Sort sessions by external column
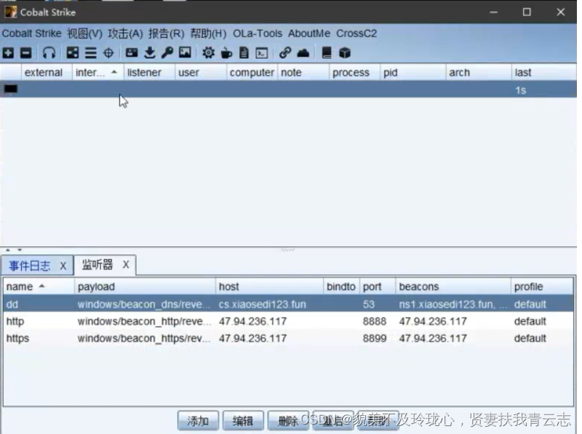The height and width of the screenshot is (434, 582). coord(47,73)
